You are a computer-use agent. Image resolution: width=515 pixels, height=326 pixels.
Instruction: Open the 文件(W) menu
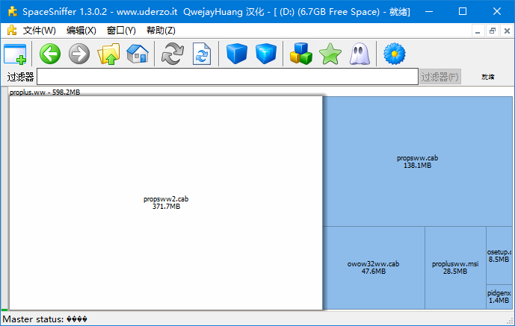(x=39, y=31)
